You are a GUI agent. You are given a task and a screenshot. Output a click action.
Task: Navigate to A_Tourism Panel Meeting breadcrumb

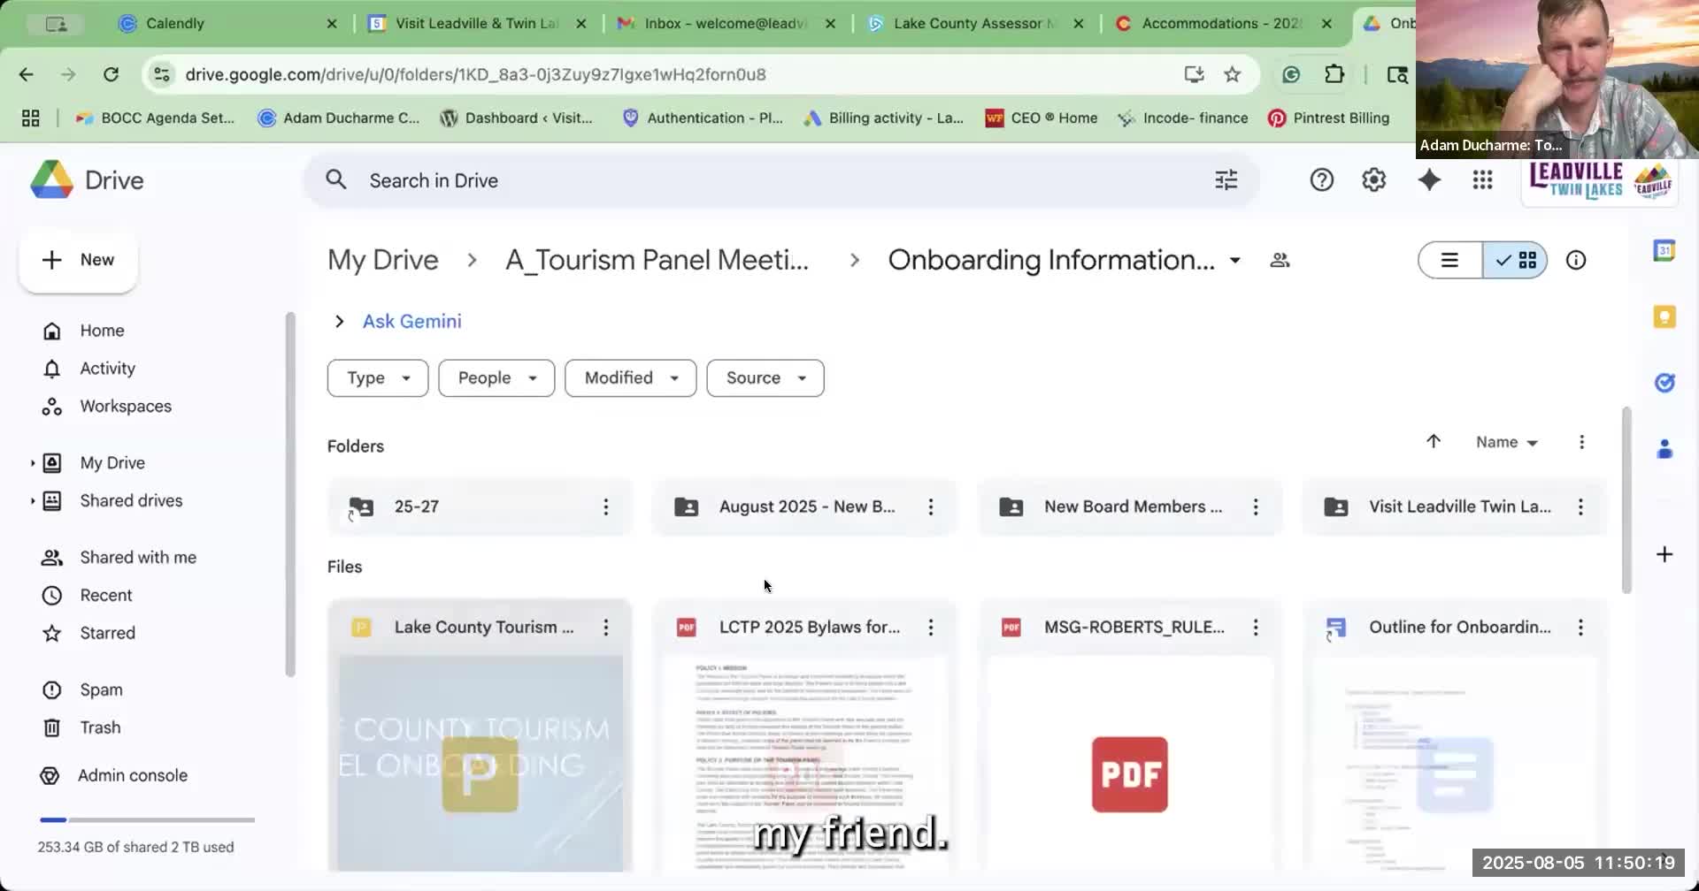657,260
